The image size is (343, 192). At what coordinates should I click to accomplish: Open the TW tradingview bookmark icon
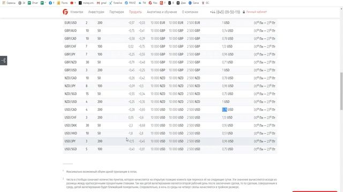tap(140, 3)
